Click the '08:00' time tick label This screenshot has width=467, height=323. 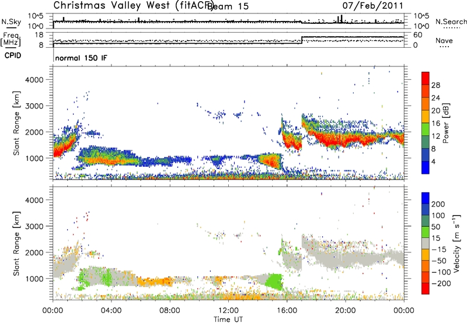(x=170, y=311)
